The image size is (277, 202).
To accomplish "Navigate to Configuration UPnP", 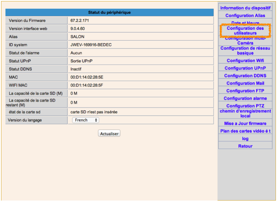I will (x=245, y=68).
